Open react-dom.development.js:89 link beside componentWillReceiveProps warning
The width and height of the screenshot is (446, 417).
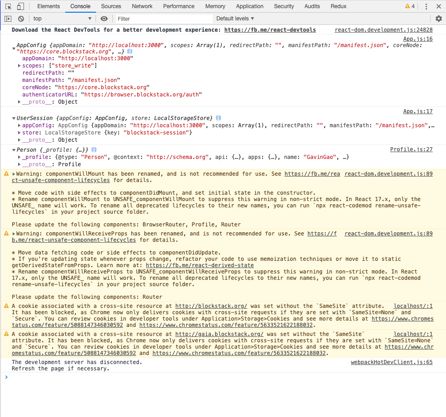pyautogui.click(x=388, y=234)
